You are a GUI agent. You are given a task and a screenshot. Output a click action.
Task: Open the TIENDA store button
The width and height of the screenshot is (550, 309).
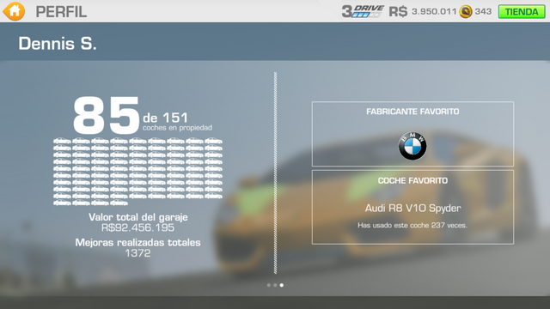(x=522, y=11)
